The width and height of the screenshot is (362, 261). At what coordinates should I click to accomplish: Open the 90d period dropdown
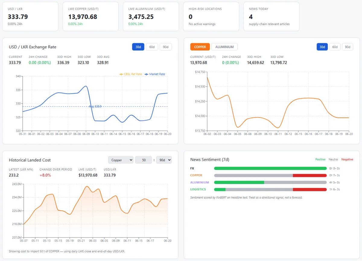click(164, 160)
